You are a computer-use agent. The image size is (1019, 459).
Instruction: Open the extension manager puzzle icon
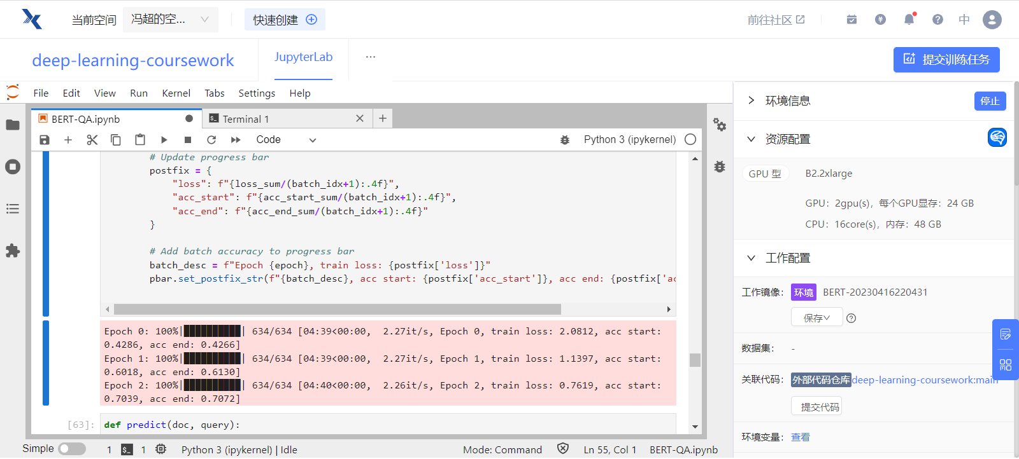[x=13, y=251]
